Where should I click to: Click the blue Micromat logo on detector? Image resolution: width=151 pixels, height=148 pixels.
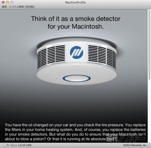tap(76, 52)
